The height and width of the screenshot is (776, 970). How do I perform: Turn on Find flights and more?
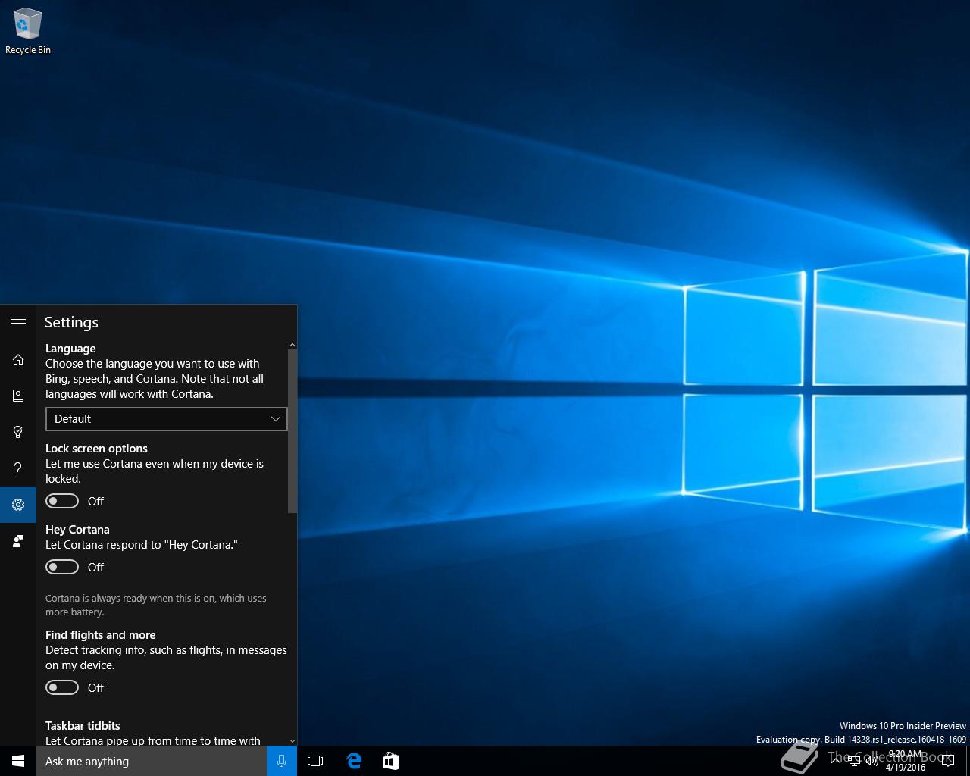62,687
